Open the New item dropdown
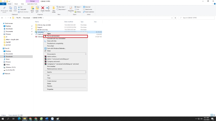 [61, 7]
